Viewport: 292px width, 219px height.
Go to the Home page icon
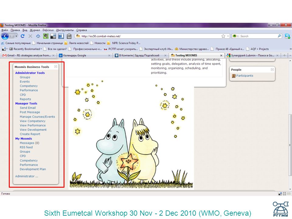click(38, 36)
